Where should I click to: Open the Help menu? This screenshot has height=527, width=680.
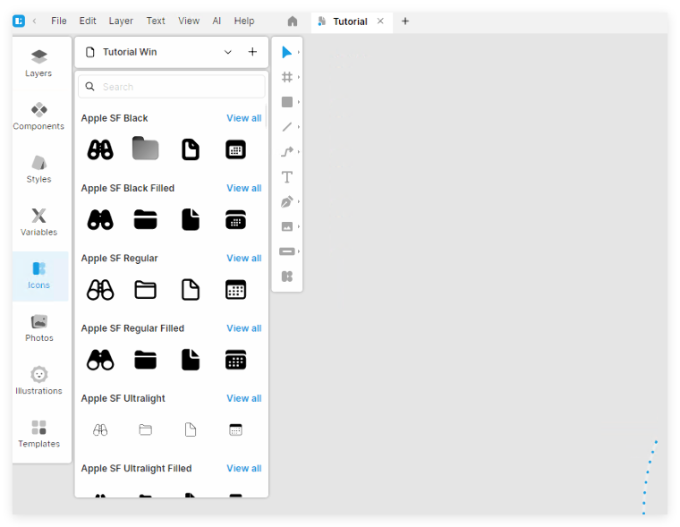click(x=244, y=21)
